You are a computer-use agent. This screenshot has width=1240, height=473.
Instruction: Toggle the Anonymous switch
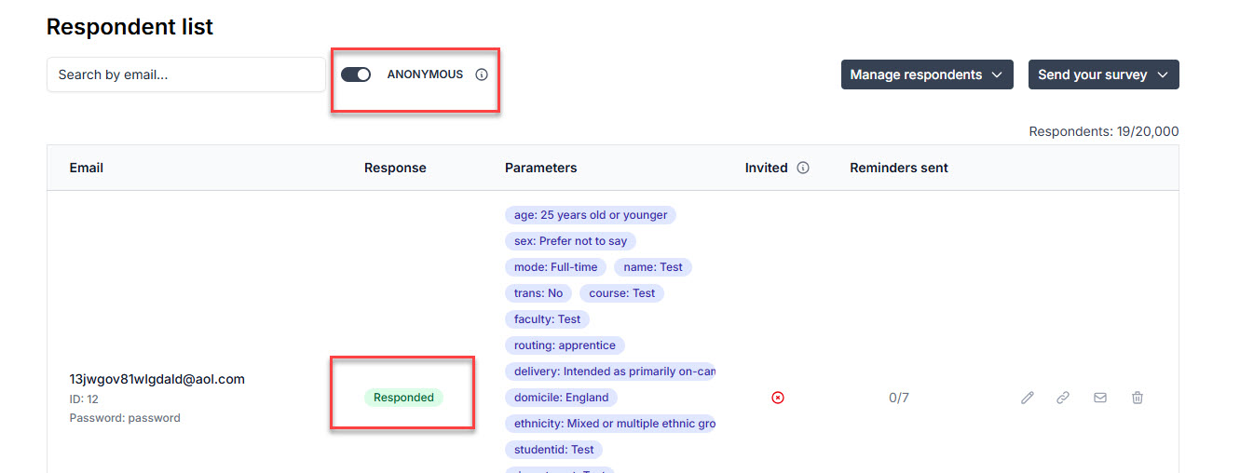click(356, 74)
